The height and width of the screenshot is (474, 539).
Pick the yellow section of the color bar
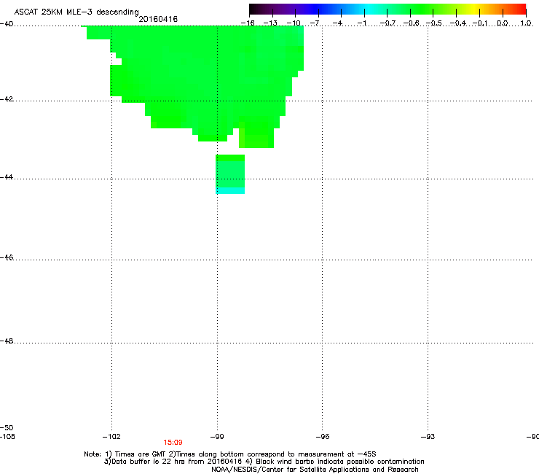476,9
